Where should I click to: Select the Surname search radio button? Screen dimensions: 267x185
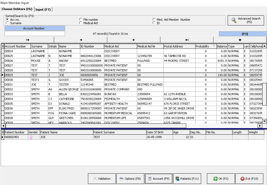click(7, 23)
